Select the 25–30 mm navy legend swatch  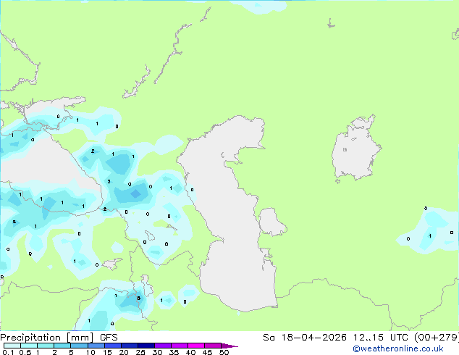(x=146, y=346)
